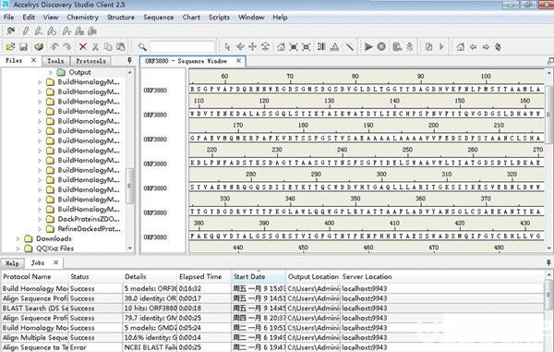Click the stop job circle icon
Image resolution: width=554 pixels, height=352 pixels.
381,46
